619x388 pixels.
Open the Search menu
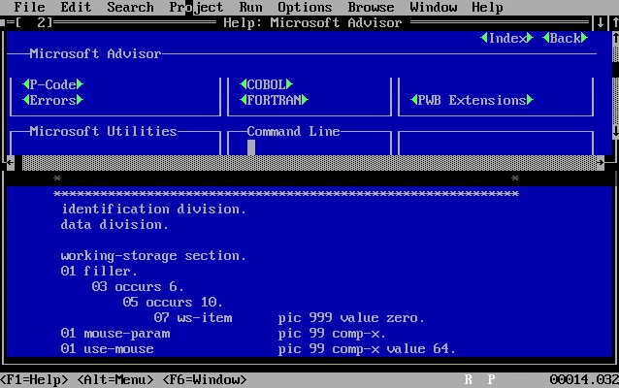(x=130, y=7)
